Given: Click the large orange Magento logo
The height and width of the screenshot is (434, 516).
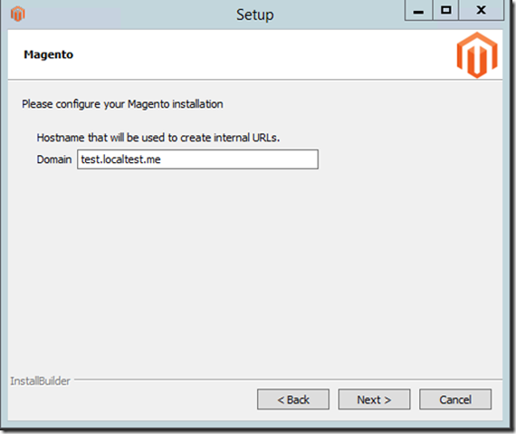Looking at the screenshot, I should tap(477, 55).
